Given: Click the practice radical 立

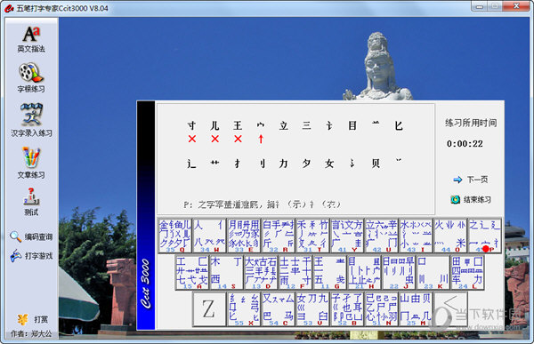Looking at the screenshot, I should (x=283, y=125).
